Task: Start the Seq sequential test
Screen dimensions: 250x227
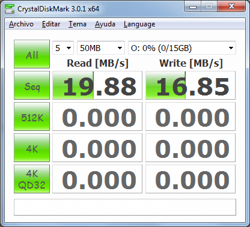Action: [32, 85]
